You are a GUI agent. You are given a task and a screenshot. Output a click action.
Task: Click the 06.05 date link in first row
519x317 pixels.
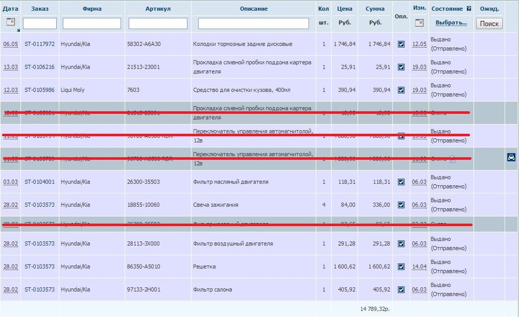[x=10, y=44]
